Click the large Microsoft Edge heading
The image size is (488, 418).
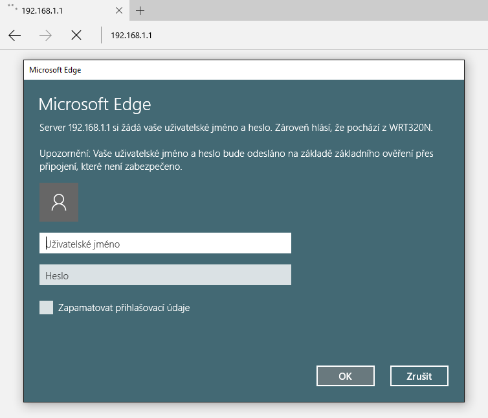[95, 104]
